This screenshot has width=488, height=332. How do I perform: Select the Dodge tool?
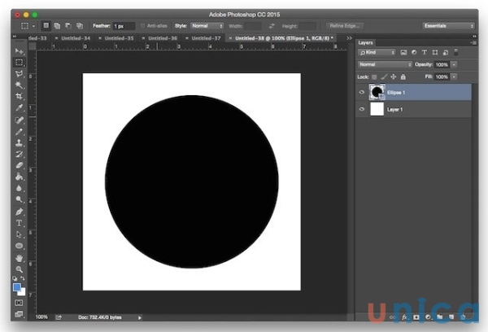19,199
